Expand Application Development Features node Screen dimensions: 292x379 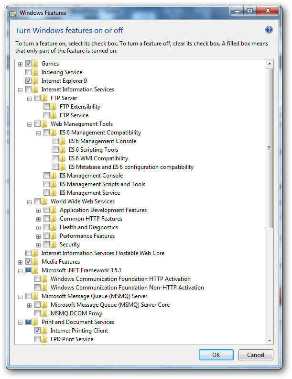(38, 211)
